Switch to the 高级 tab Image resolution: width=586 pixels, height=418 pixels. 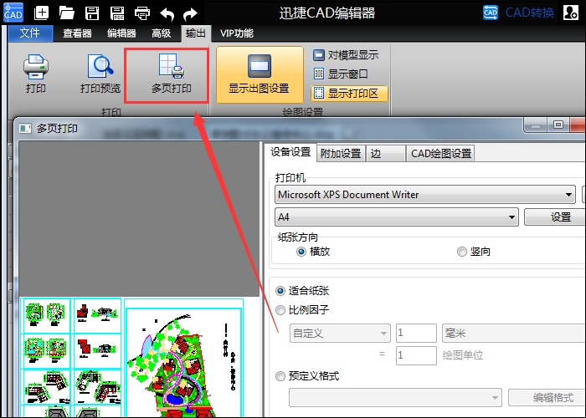tap(161, 33)
